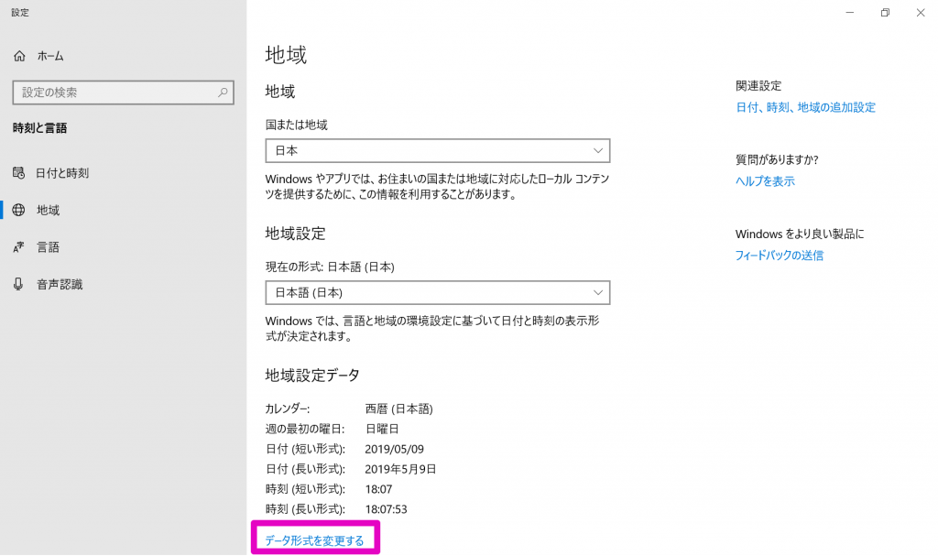This screenshot has width=938, height=556.
Task: Click the ヘルプを表示 link
Action: point(765,181)
